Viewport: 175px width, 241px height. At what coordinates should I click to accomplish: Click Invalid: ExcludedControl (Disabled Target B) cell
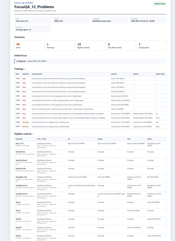pos(111,195)
